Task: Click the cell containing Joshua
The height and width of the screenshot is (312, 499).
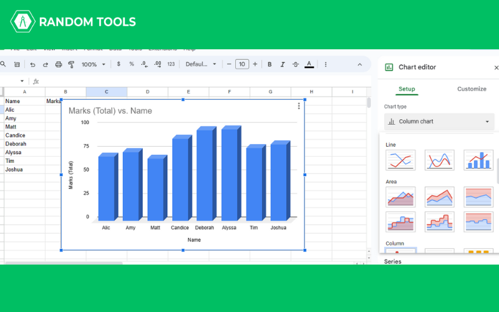Action: pos(24,170)
